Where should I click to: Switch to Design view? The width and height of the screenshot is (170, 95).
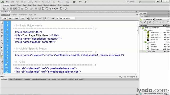pos(16,18)
